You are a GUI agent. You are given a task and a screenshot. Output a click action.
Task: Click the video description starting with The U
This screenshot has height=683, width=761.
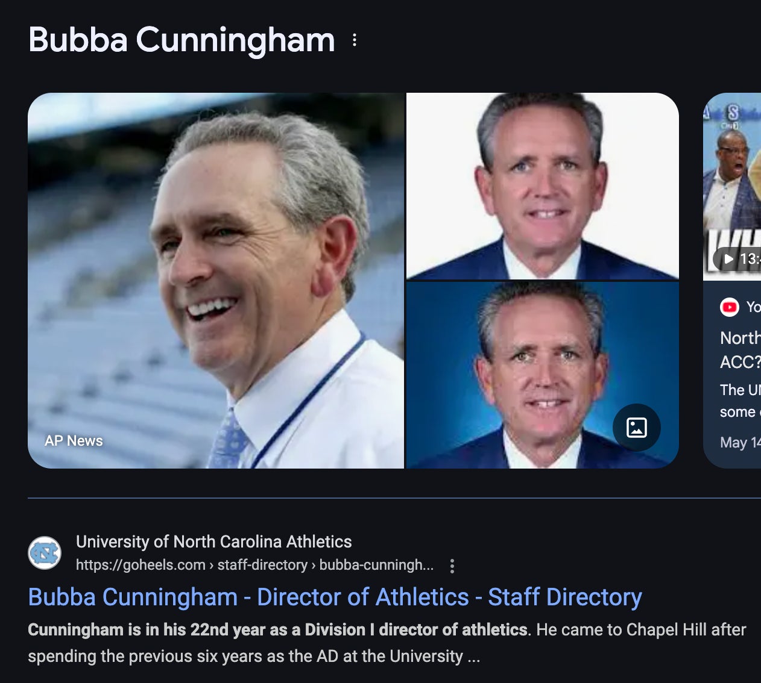pos(740,401)
